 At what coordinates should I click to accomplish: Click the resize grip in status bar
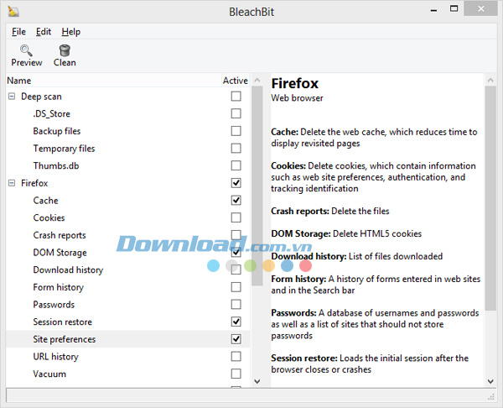coord(490,397)
